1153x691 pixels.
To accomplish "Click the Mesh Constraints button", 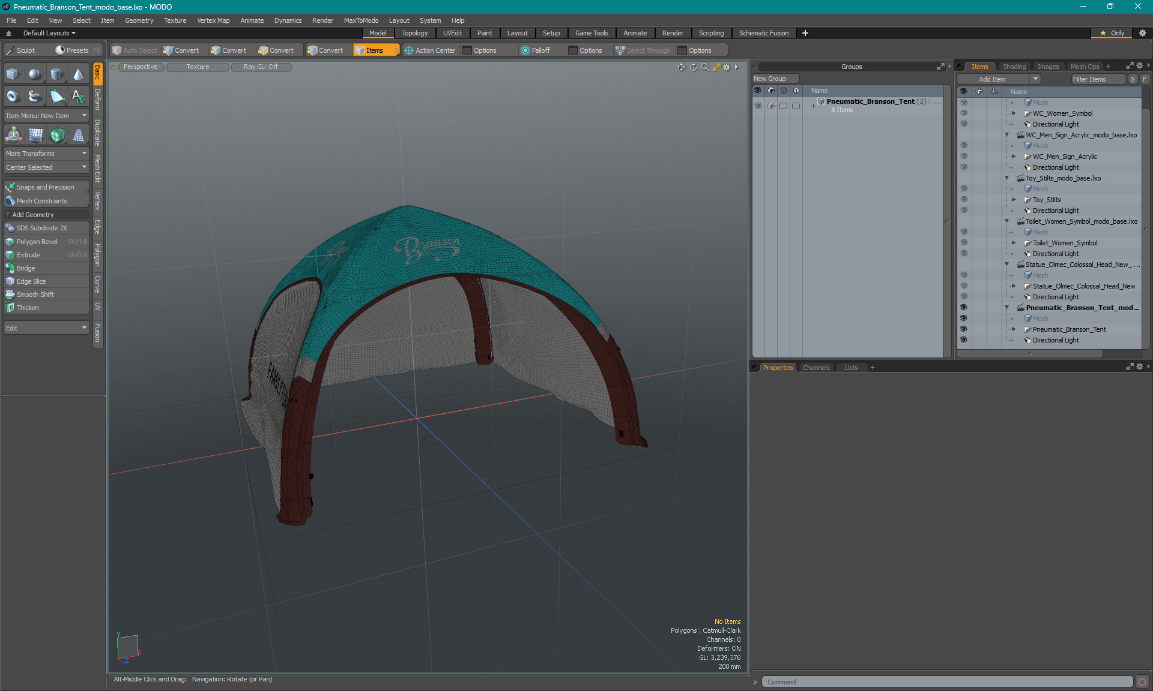I will pyautogui.click(x=46, y=201).
